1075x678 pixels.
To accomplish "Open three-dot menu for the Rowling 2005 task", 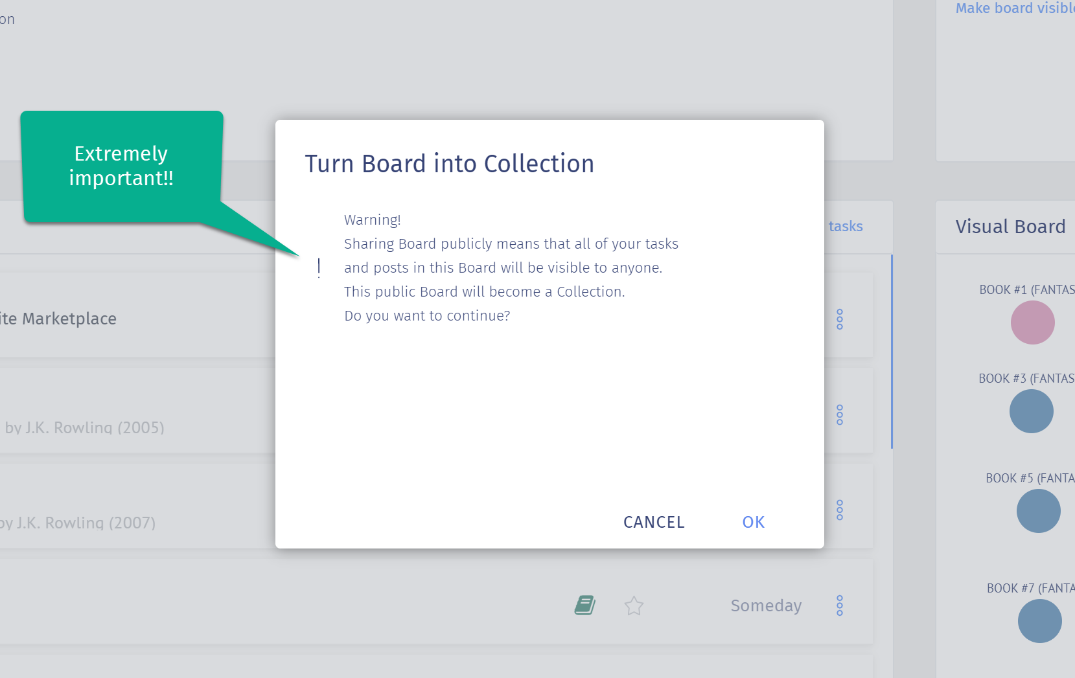I will (840, 414).
